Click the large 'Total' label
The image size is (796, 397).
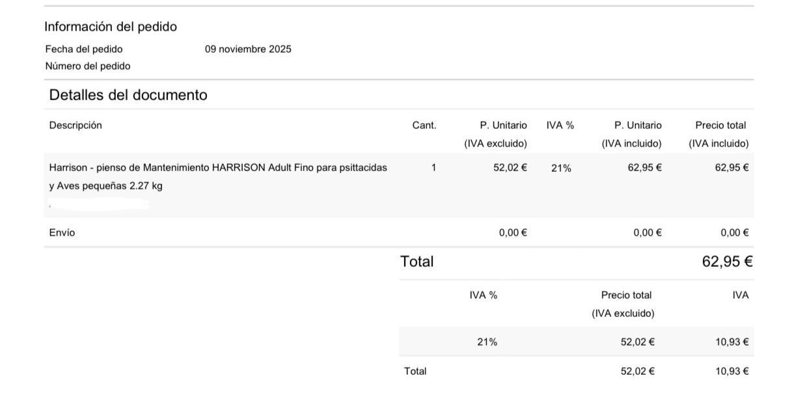(x=417, y=262)
